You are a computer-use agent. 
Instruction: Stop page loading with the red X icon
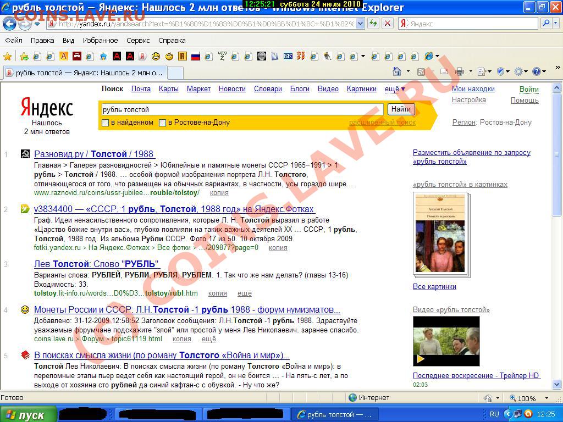[x=388, y=24]
